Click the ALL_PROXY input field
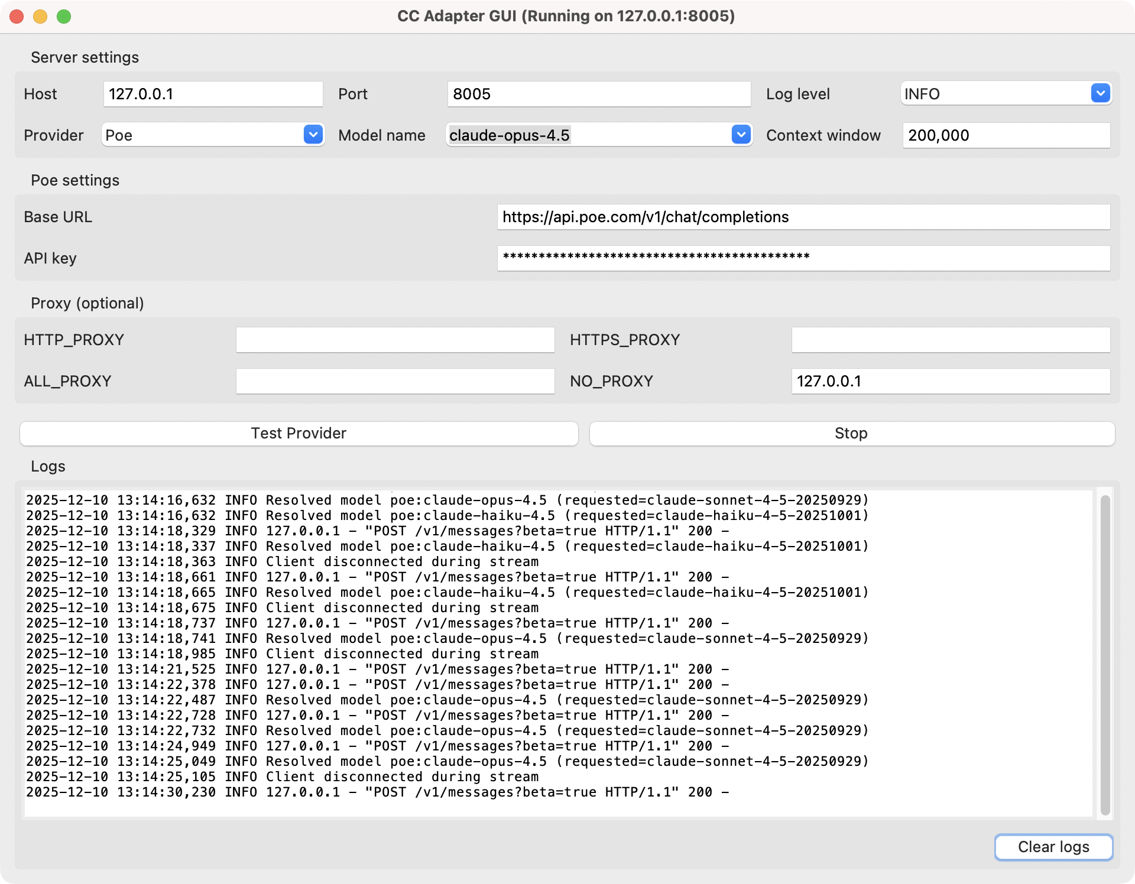1135x884 pixels. click(x=395, y=381)
